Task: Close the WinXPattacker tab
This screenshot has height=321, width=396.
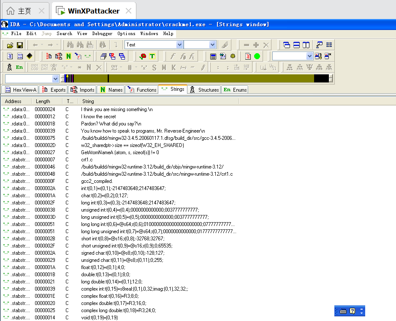Action: point(128,11)
